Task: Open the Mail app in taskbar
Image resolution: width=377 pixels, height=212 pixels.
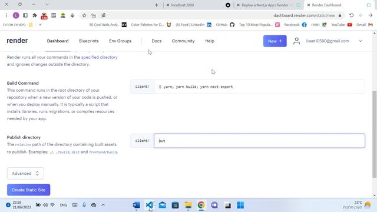Action: click(x=163, y=205)
